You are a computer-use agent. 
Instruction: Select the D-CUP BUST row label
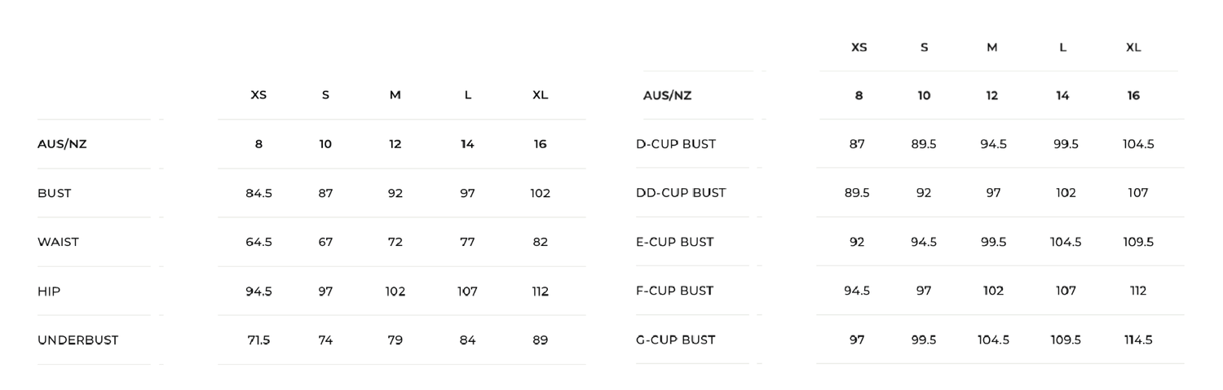point(675,144)
